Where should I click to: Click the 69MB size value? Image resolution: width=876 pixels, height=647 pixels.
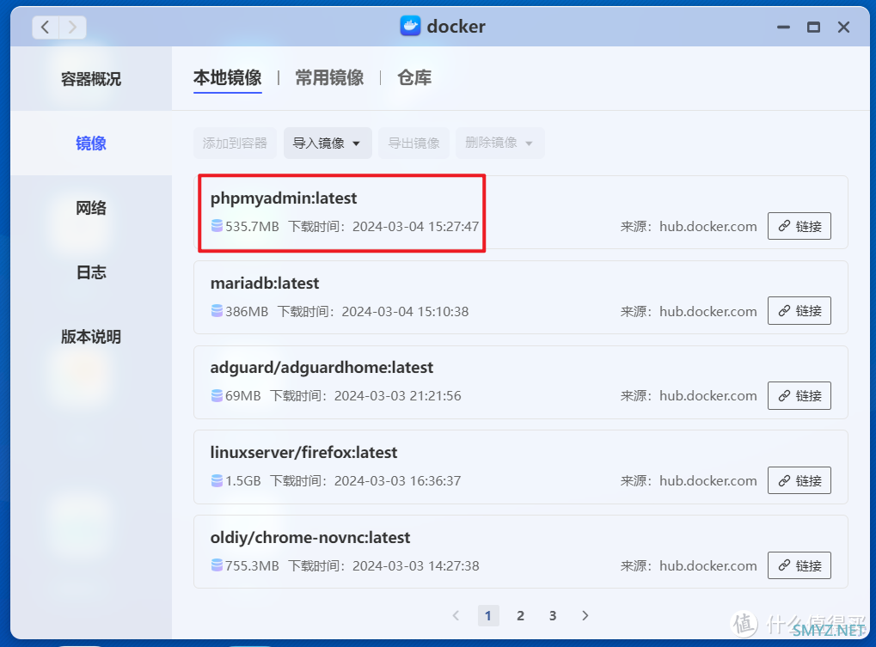pos(243,396)
